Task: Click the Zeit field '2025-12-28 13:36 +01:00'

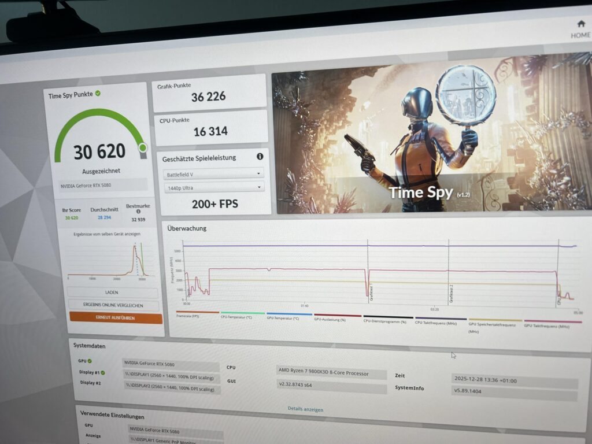Action: 514,380
